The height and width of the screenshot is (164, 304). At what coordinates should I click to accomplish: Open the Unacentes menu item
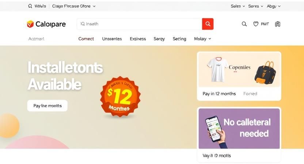click(x=112, y=39)
